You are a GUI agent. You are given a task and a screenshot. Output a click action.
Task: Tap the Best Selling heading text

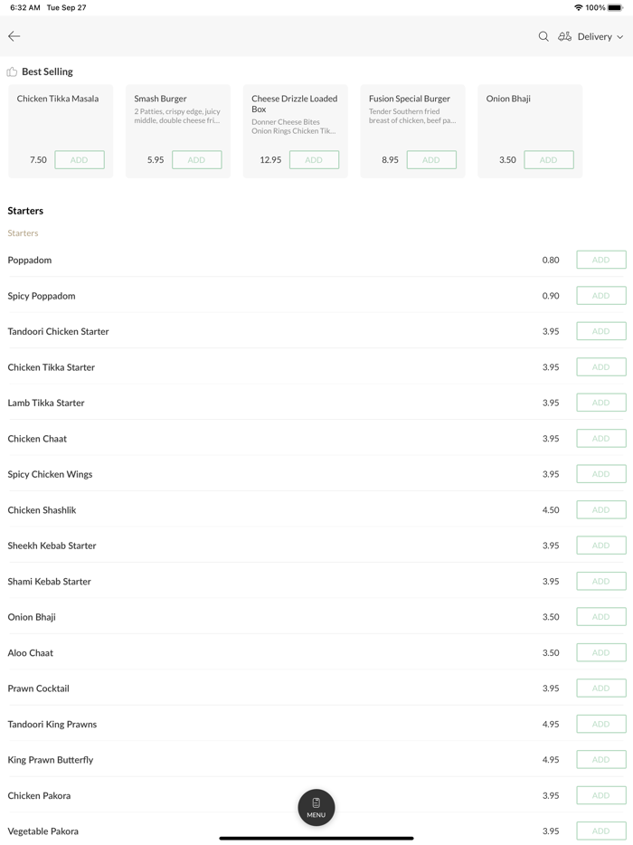click(x=47, y=71)
